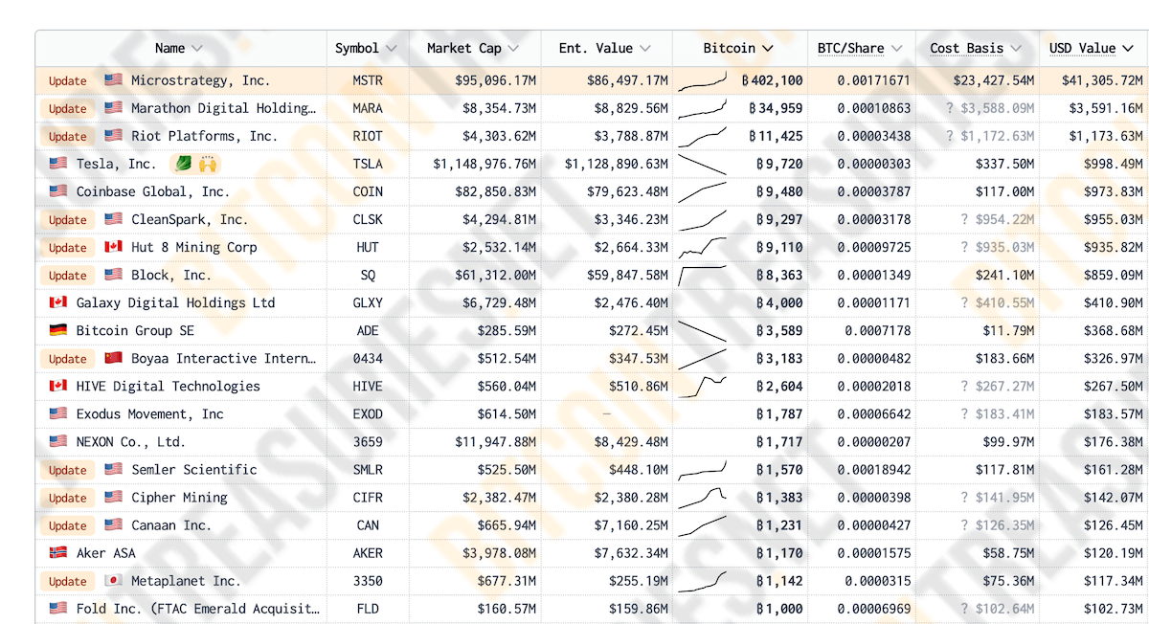
Task: Open Fold Inc. (FTAC Emerald Acquisit… entry
Action: (x=197, y=608)
